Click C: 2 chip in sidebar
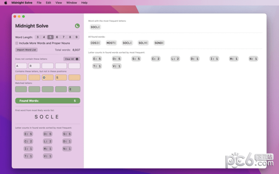 pos(28,142)
